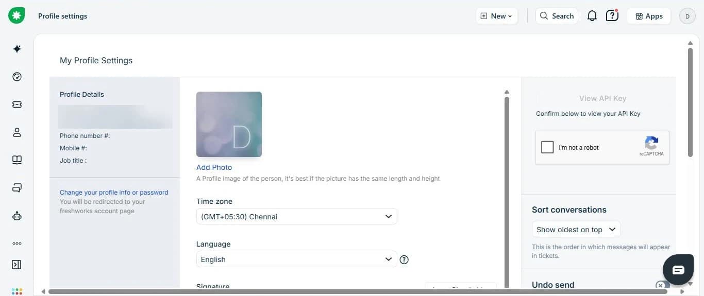Click the Job title label
The height and width of the screenshot is (296, 704).
tap(73, 161)
